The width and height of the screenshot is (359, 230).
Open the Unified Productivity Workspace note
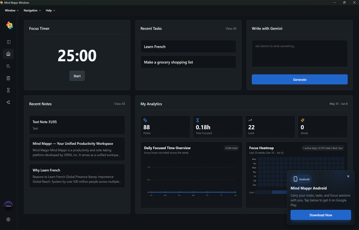[77, 149]
